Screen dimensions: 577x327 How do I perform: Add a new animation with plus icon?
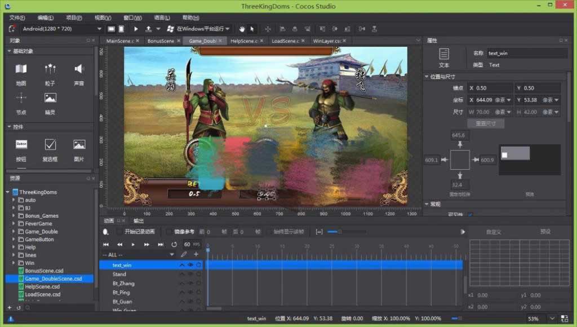click(x=196, y=254)
